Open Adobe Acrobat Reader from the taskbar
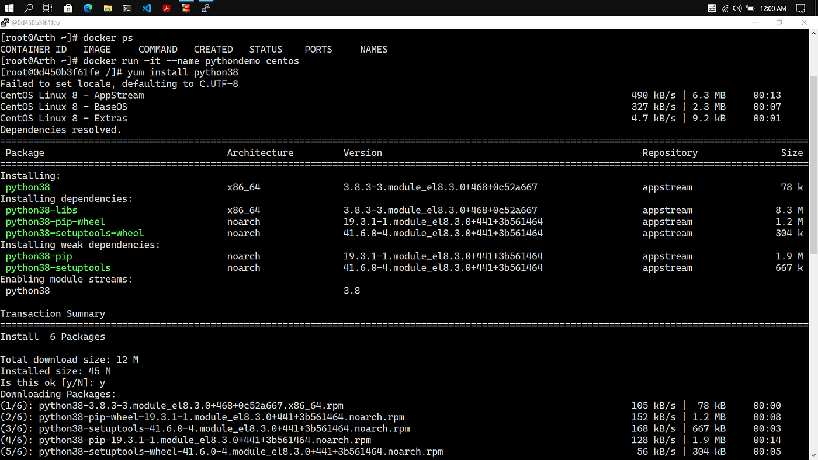The width and height of the screenshot is (818, 460). 167,8
